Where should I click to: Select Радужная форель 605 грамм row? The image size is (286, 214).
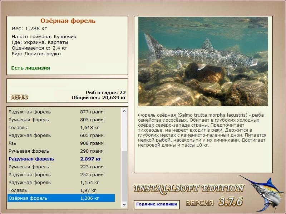click(61, 136)
